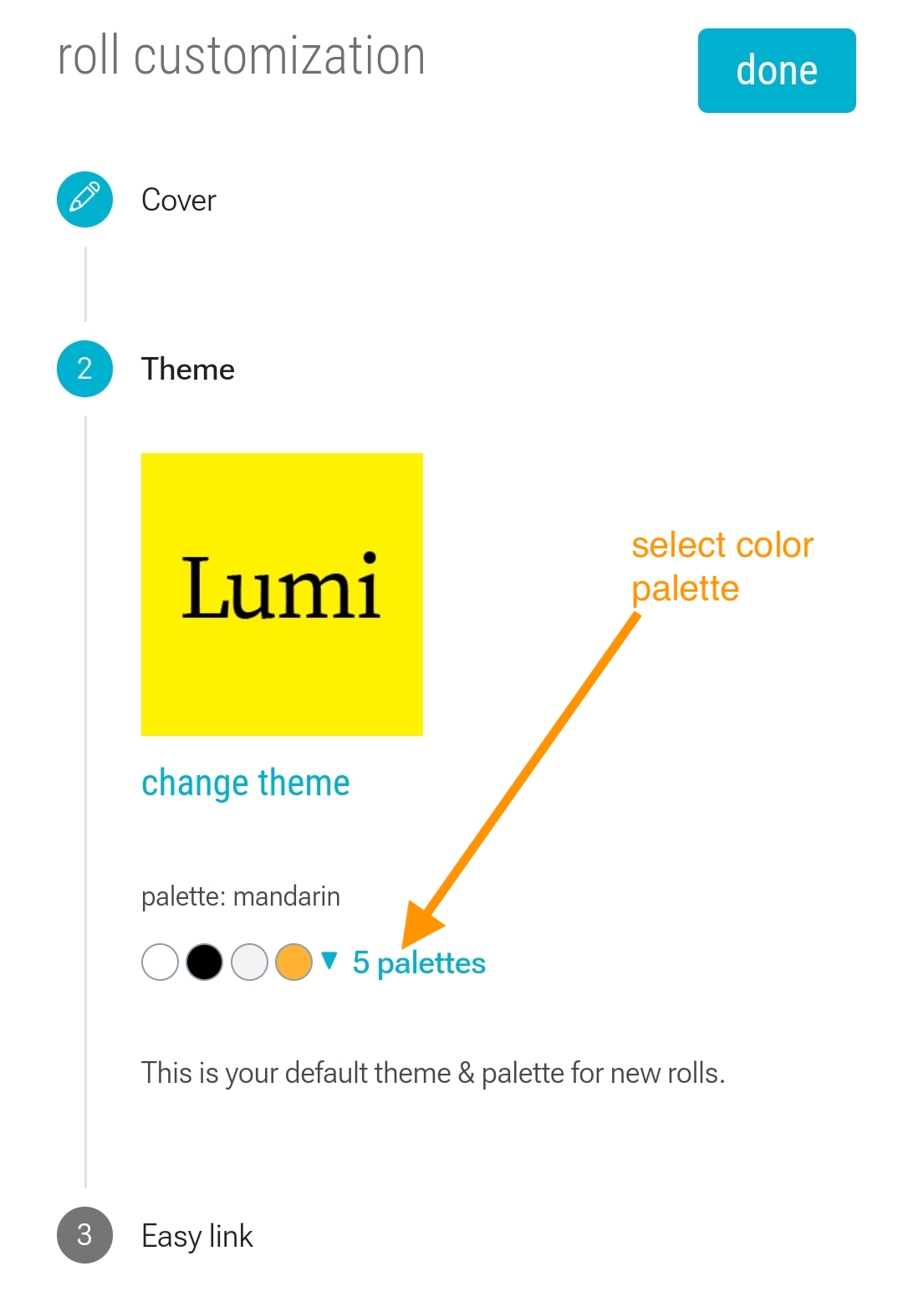Select the step 2 Theme circle

pos(84,369)
